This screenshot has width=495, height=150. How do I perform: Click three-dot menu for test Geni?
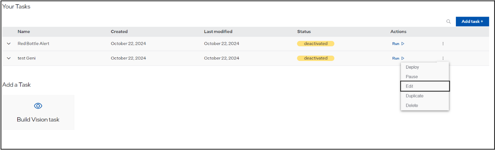443,58
